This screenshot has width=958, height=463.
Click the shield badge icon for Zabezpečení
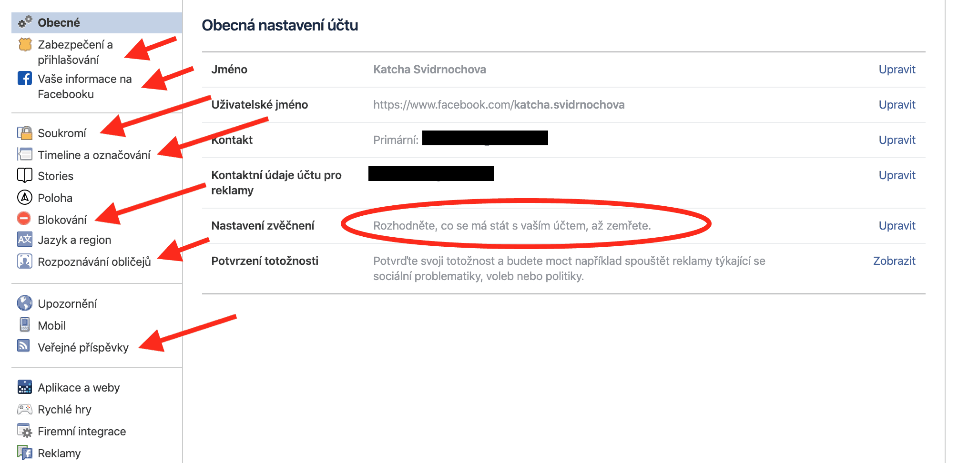25,44
